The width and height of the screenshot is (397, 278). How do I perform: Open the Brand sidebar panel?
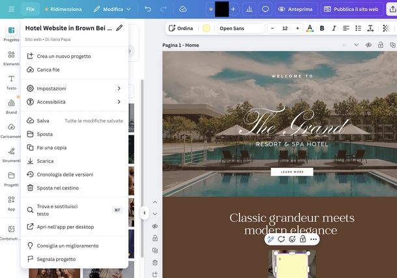[x=12, y=106]
